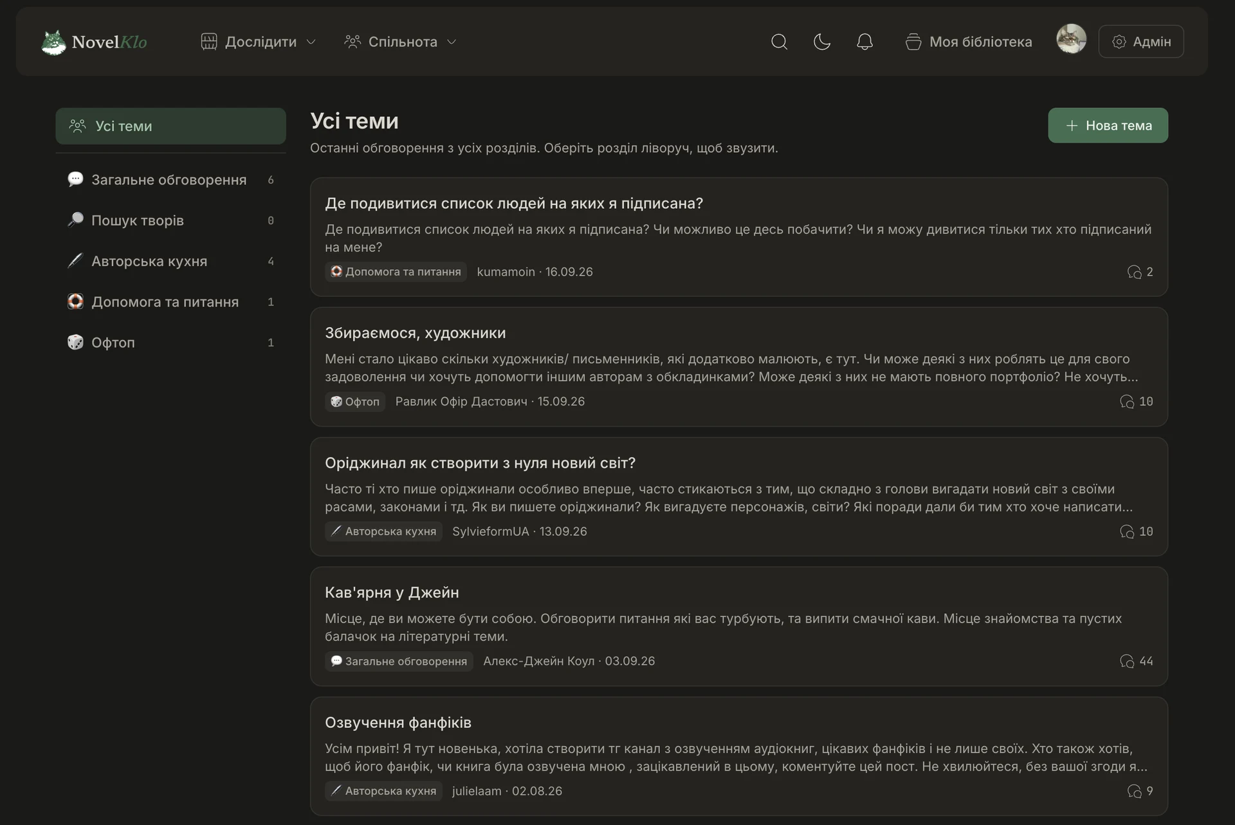
Task: Open the Дослідити menu
Action: pyautogui.click(x=259, y=42)
